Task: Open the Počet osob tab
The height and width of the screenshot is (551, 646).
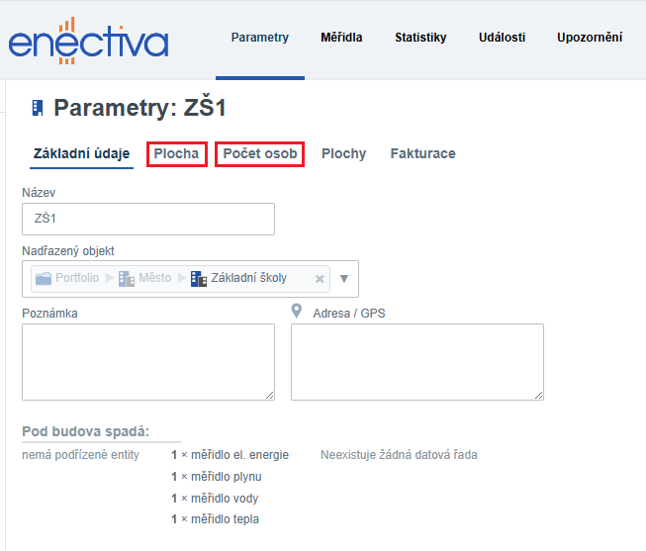Action: [259, 153]
